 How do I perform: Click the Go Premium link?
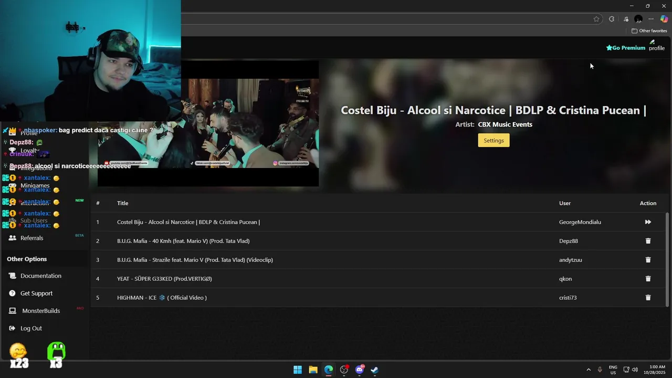click(625, 48)
